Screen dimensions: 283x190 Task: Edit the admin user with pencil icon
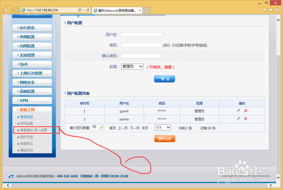(239, 119)
